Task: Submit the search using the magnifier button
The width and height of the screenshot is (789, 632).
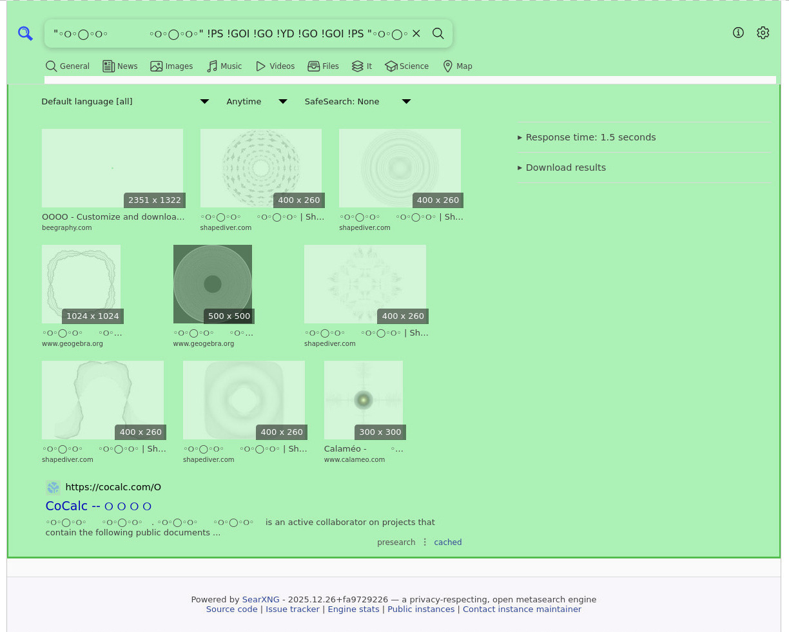Action: pyautogui.click(x=438, y=34)
